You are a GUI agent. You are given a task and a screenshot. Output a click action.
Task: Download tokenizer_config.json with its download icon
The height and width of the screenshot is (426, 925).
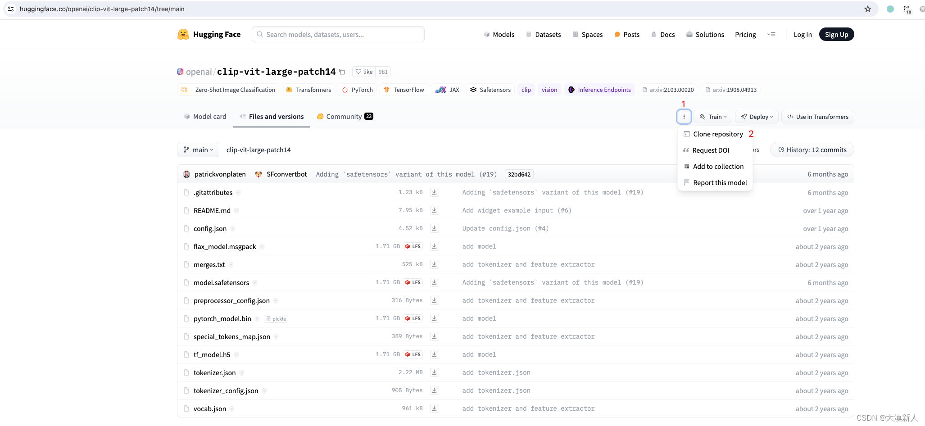pos(434,390)
